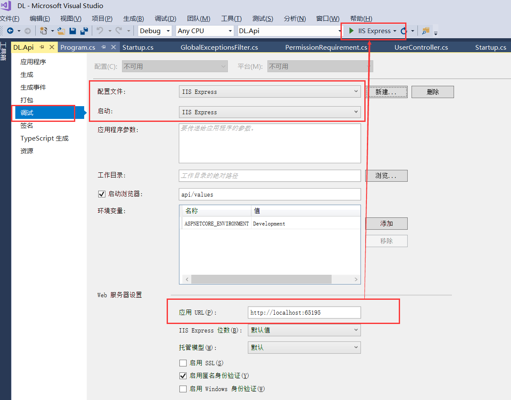Click the pin icon on the DL.Api tab
Image resolution: width=511 pixels, height=400 pixels.
43,47
